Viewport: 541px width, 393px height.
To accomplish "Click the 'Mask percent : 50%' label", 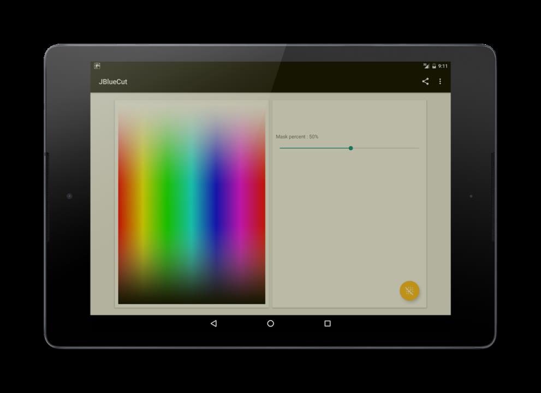I will click(x=297, y=137).
